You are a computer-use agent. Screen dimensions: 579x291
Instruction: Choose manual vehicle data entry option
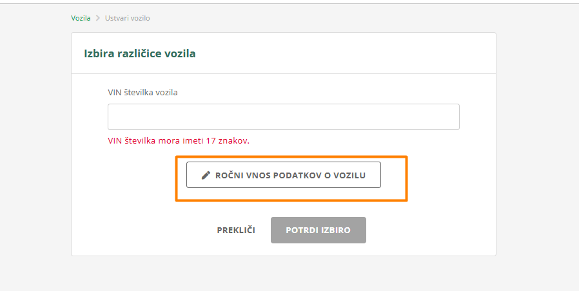click(284, 175)
